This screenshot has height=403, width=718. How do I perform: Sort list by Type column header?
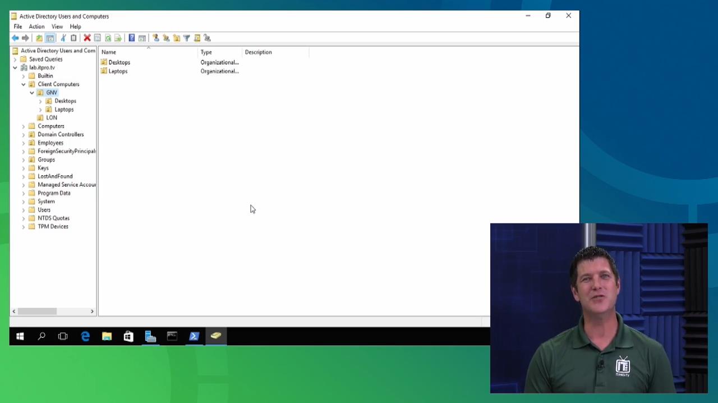coord(220,52)
